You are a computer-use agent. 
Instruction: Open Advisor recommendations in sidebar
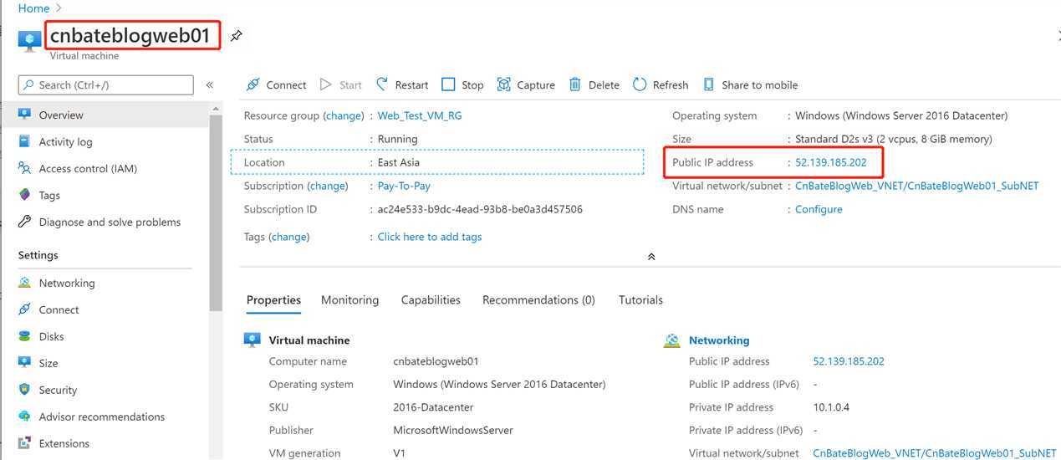pos(102,417)
